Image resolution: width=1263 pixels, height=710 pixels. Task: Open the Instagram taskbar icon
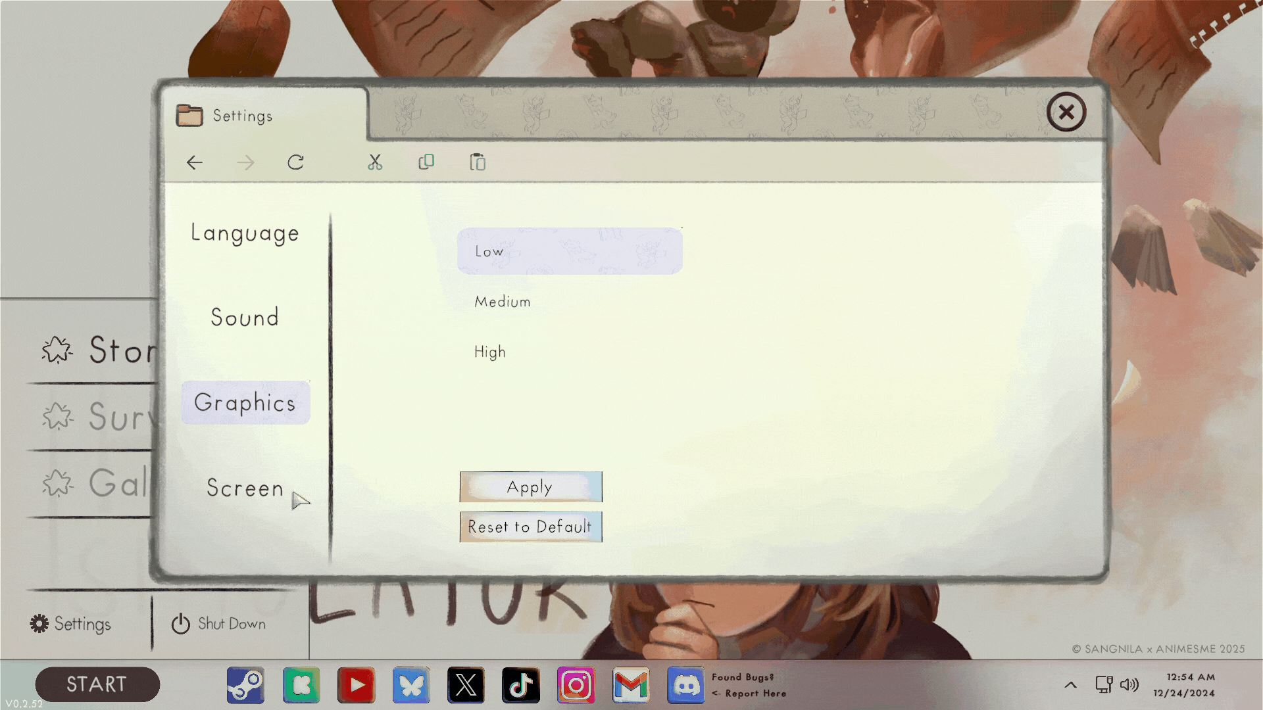point(576,685)
